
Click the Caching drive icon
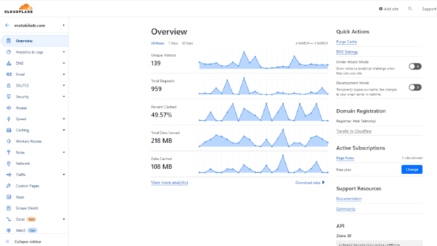tap(9, 130)
